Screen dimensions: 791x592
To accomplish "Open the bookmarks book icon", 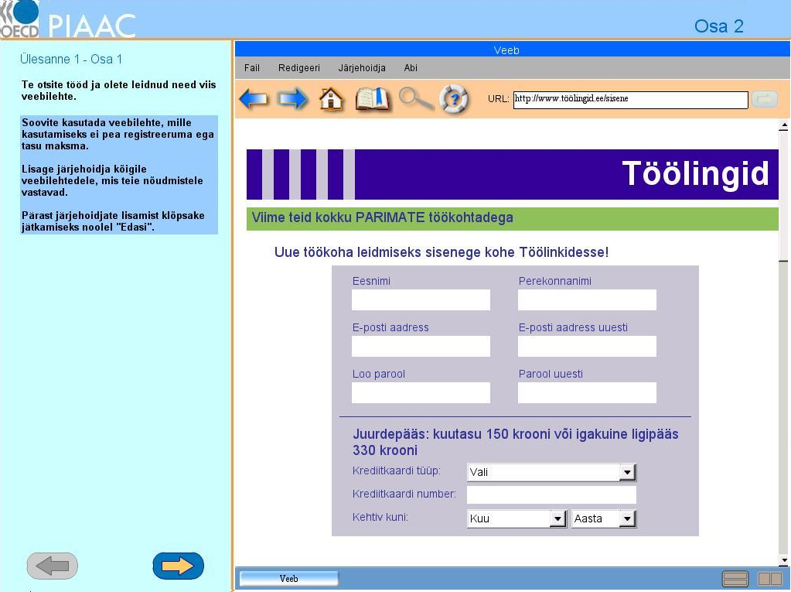I will click(x=372, y=98).
